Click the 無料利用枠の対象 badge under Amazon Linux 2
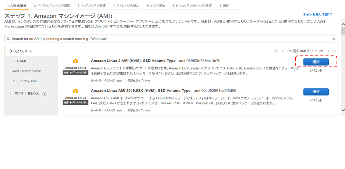The image size is (345, 169). coord(75,73)
